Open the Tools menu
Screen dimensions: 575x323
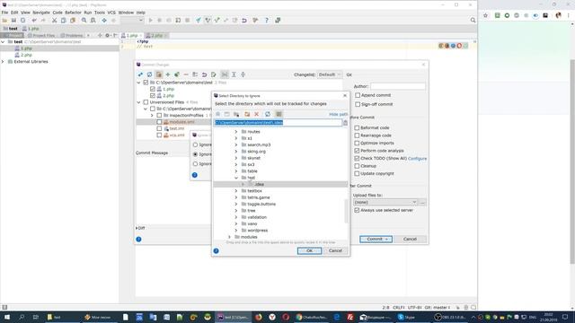tap(100, 13)
